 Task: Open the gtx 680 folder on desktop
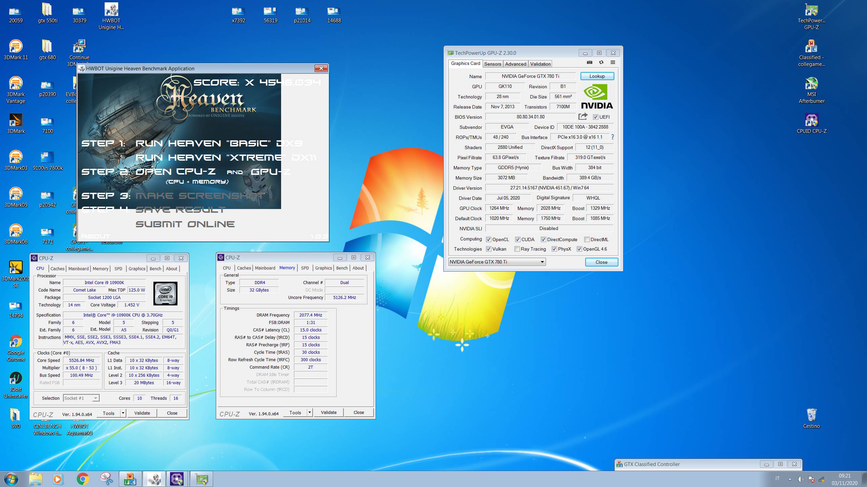[x=47, y=50]
